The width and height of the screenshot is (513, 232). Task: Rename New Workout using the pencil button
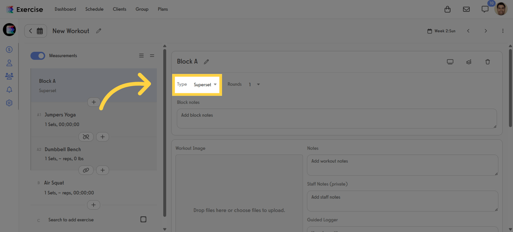99,31
